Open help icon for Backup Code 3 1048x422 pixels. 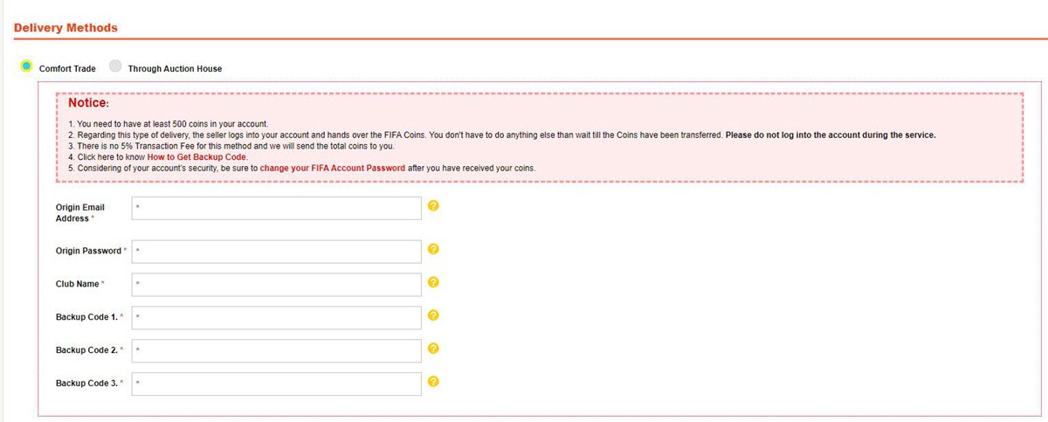433,382
